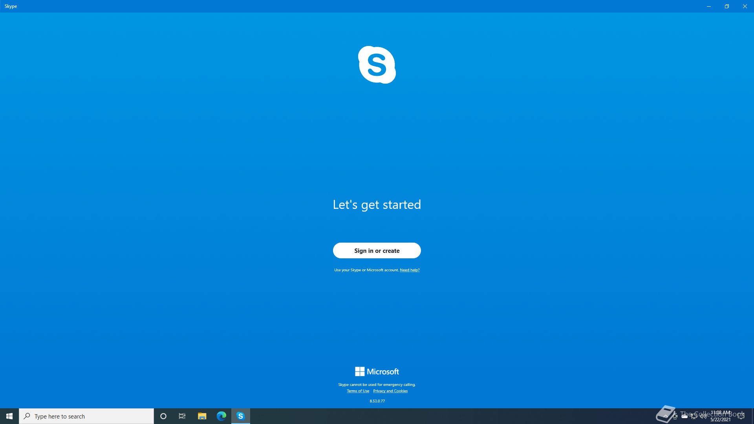Viewport: 754px width, 424px height.
Task: Click the Meet Now tray icon
Action: pyautogui.click(x=675, y=416)
